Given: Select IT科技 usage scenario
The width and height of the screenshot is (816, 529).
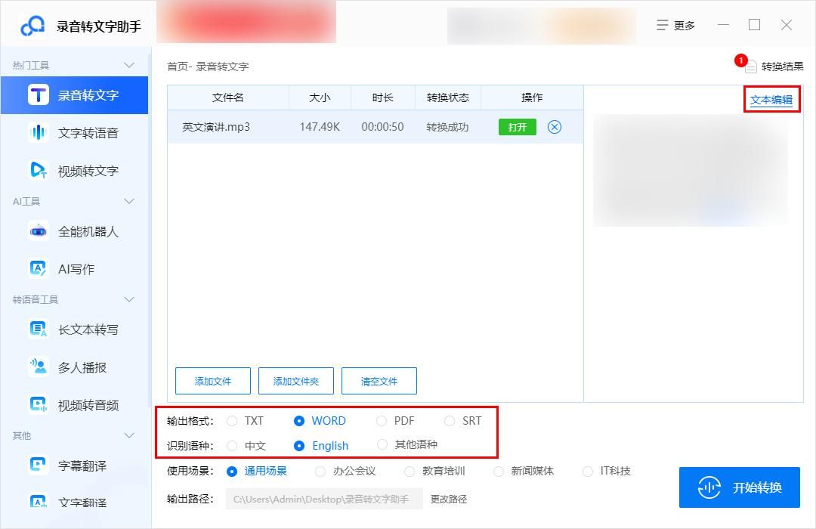Looking at the screenshot, I should coord(588,472).
